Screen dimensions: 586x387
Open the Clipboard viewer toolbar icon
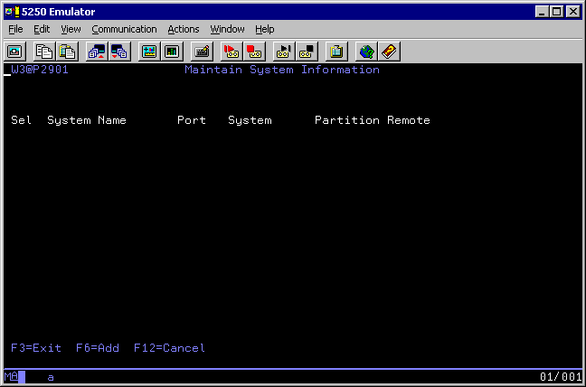[336, 52]
